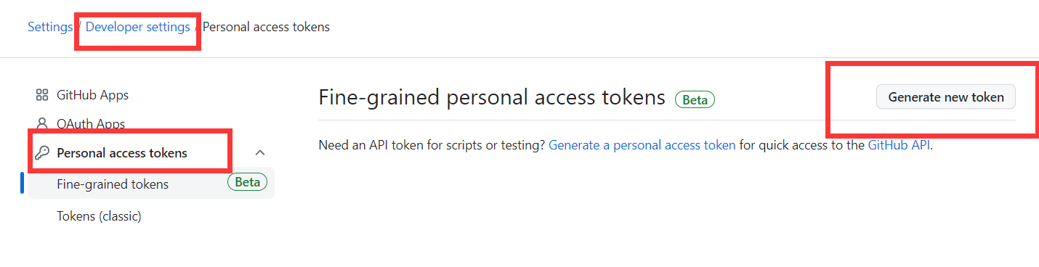The image size is (1039, 267).
Task: Follow the Generate a personal access token link
Action: [642, 145]
